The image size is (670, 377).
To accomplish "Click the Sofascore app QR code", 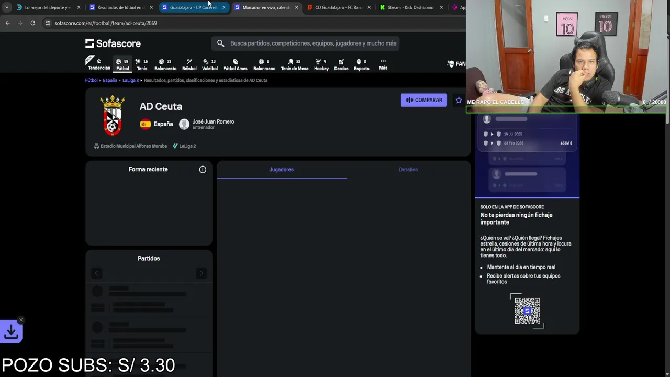I will coord(527,311).
